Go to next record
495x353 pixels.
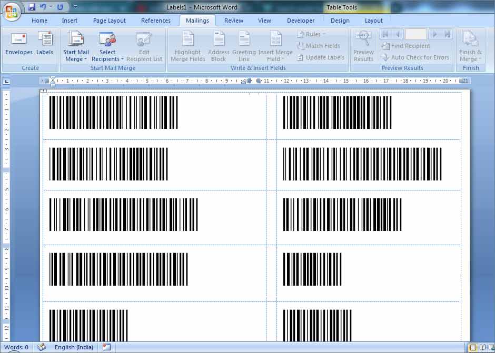pos(434,34)
